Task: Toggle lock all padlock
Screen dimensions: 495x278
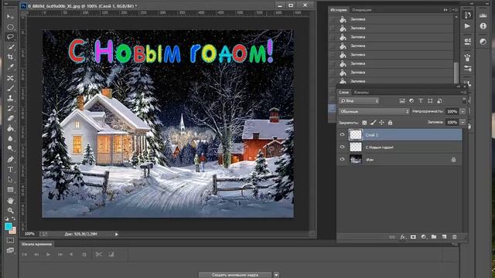Action: pos(390,123)
